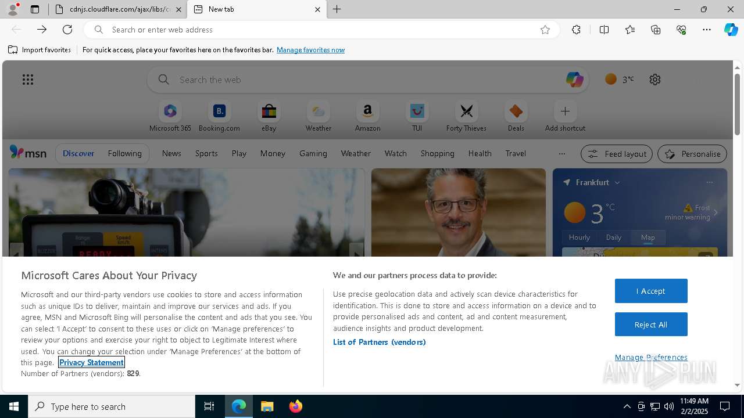Switch weather card to Map
The width and height of the screenshot is (744, 418).
click(648, 237)
